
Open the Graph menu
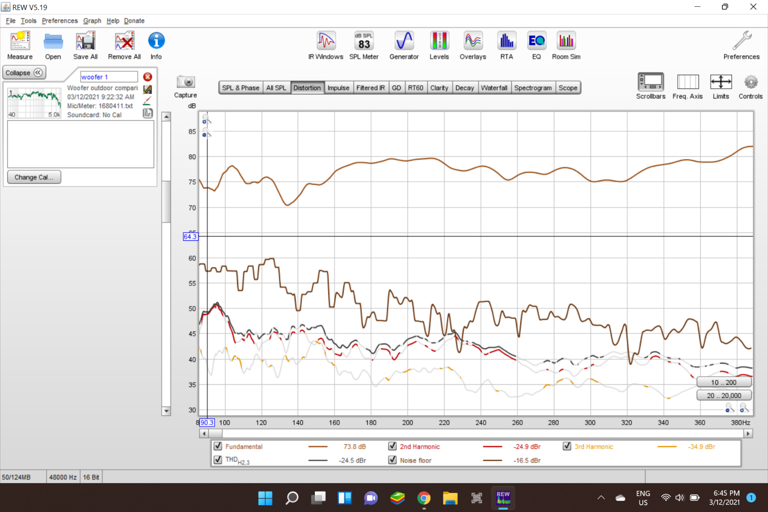pos(92,21)
